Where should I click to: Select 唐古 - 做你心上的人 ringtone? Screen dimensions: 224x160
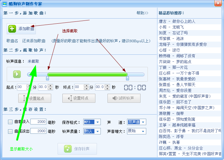(x=189, y=21)
